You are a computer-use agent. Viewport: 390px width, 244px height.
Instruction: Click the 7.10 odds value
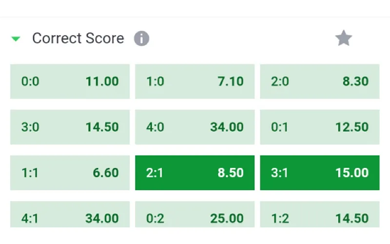(231, 81)
